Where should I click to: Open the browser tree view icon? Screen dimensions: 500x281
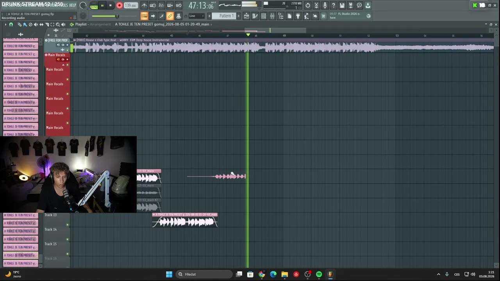pos(281,16)
